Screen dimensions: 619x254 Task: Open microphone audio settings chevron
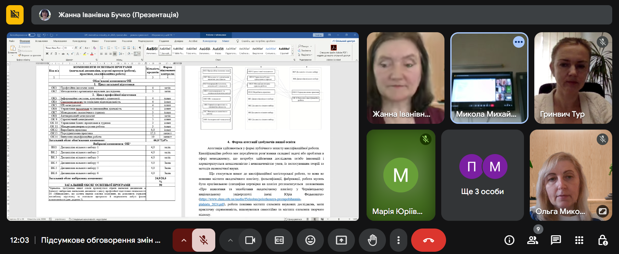click(184, 240)
